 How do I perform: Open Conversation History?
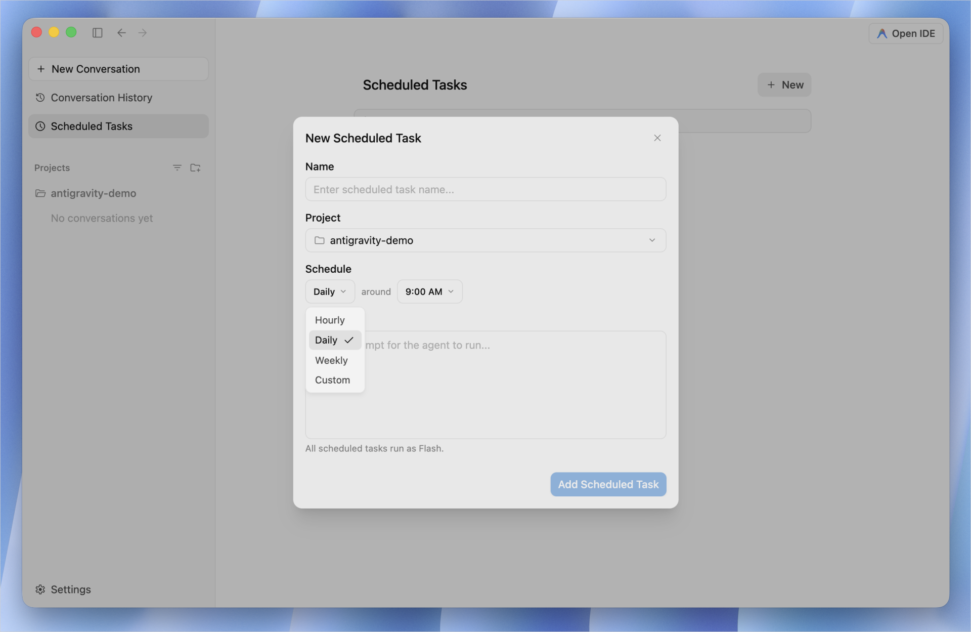(x=118, y=98)
